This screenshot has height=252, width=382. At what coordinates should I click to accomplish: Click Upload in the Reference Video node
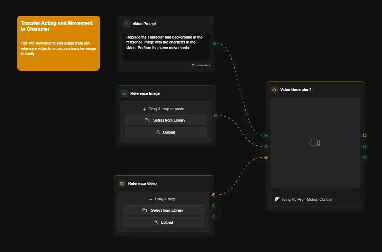164,222
